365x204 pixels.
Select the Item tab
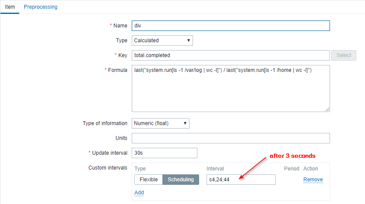(x=10, y=7)
